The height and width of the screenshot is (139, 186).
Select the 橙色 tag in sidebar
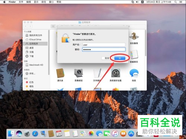click(35, 87)
